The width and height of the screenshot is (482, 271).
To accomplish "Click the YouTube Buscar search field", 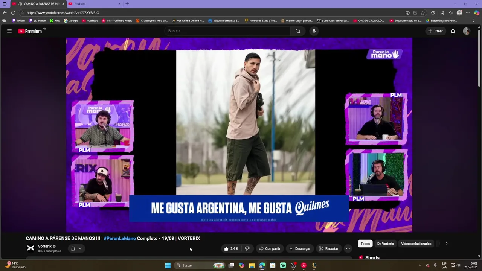I will (x=228, y=31).
